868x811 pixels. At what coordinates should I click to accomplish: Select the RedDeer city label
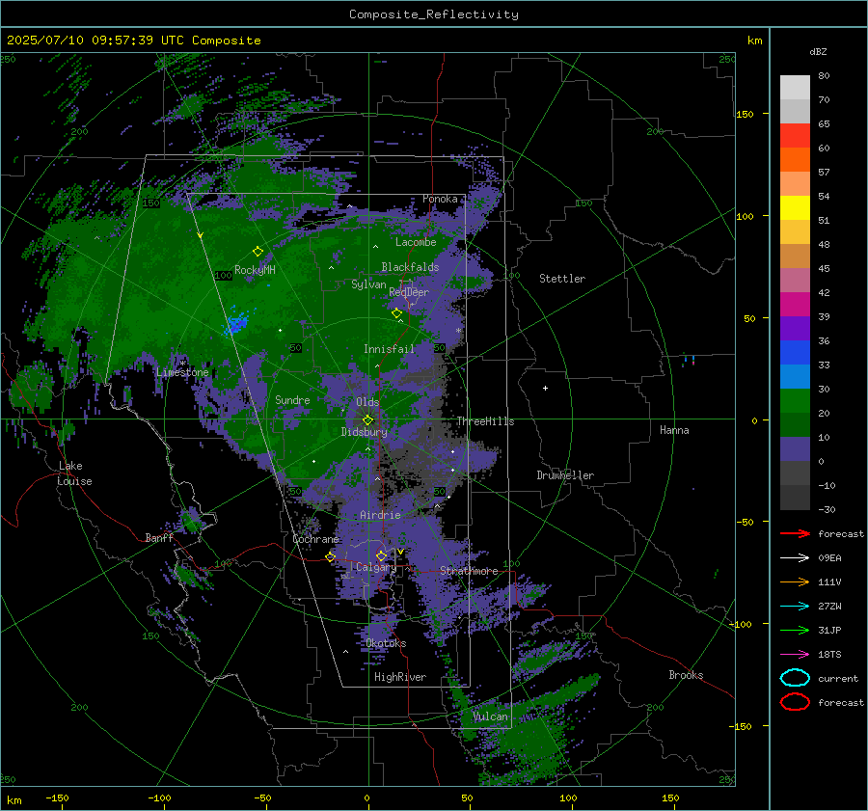[x=409, y=292]
